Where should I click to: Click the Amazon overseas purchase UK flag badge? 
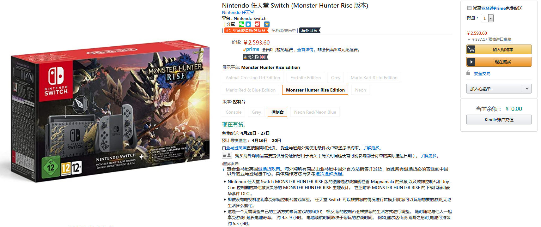tap(255, 57)
